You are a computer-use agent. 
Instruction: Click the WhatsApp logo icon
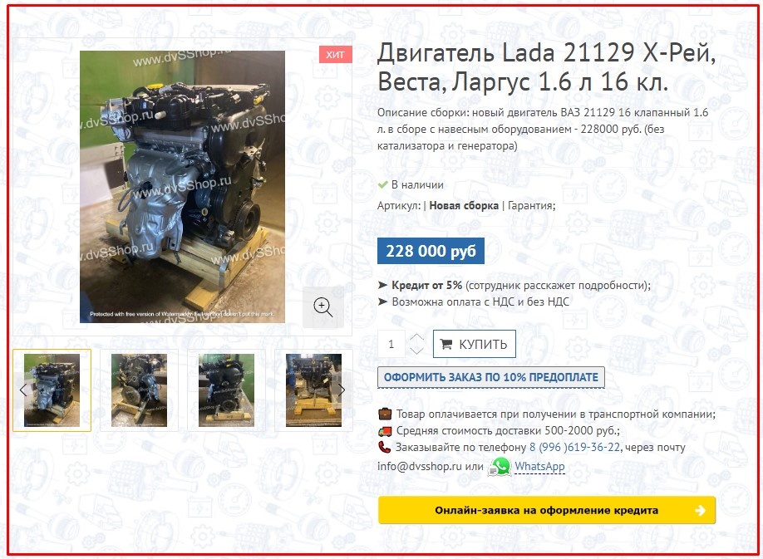pyautogui.click(x=500, y=467)
